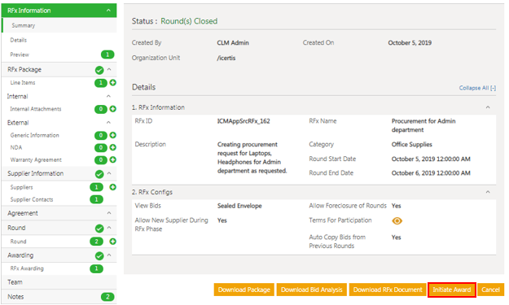Add an NDA with plus icon
509x305 pixels.
point(112,147)
